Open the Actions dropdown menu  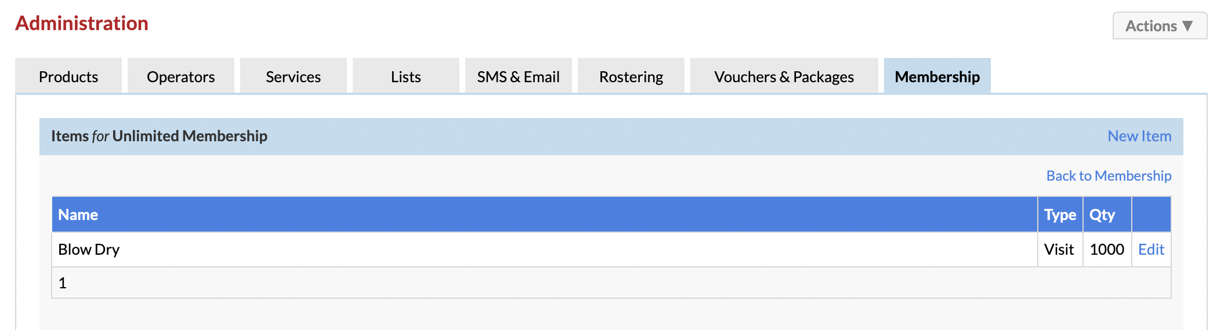point(1160,26)
